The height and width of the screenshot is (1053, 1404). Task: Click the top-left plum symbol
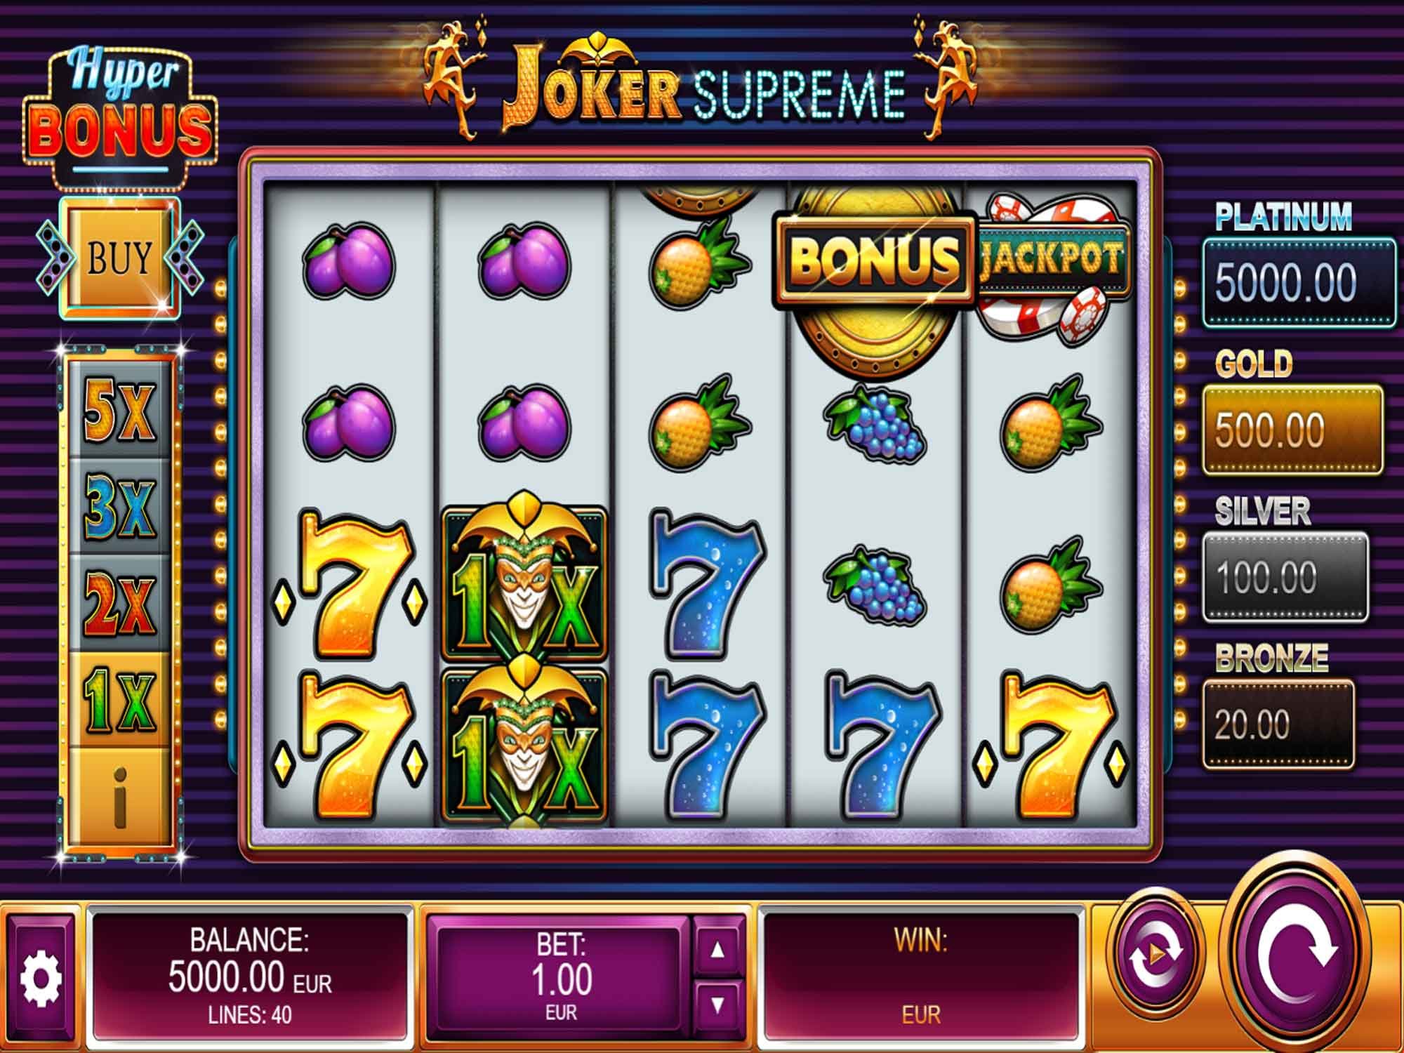(349, 261)
